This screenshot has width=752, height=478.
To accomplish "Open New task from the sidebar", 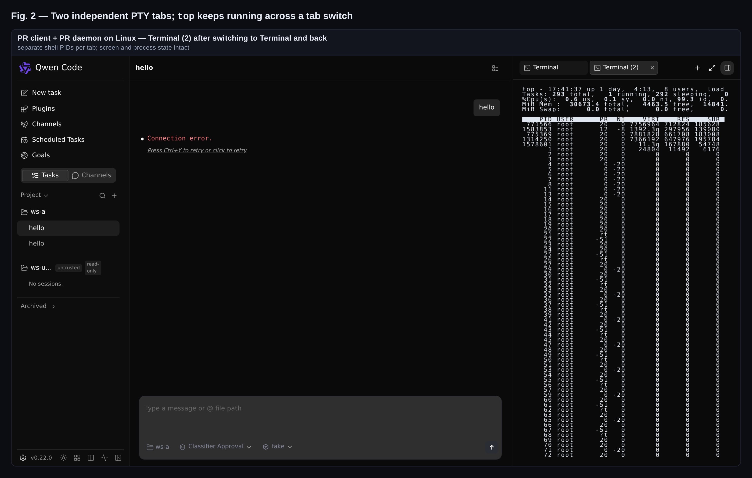I will point(70,93).
